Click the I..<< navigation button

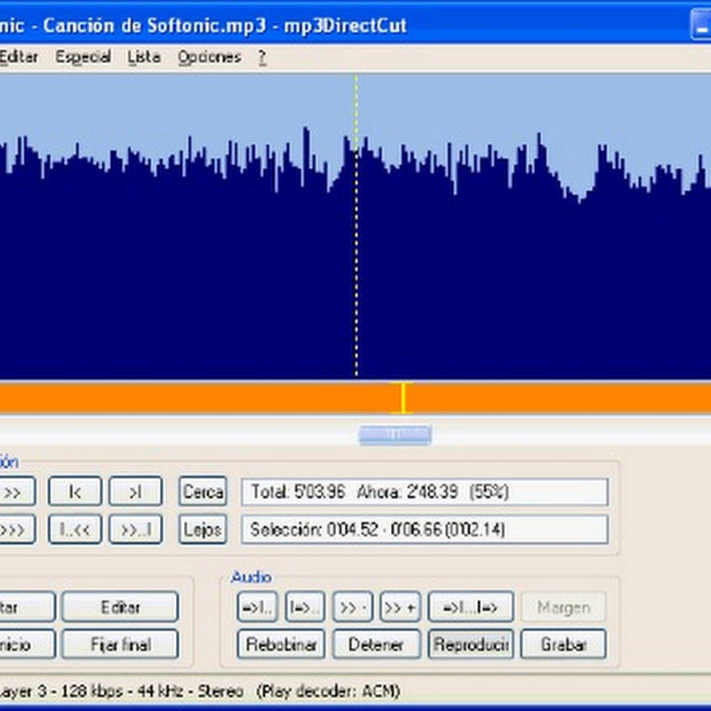click(75, 530)
